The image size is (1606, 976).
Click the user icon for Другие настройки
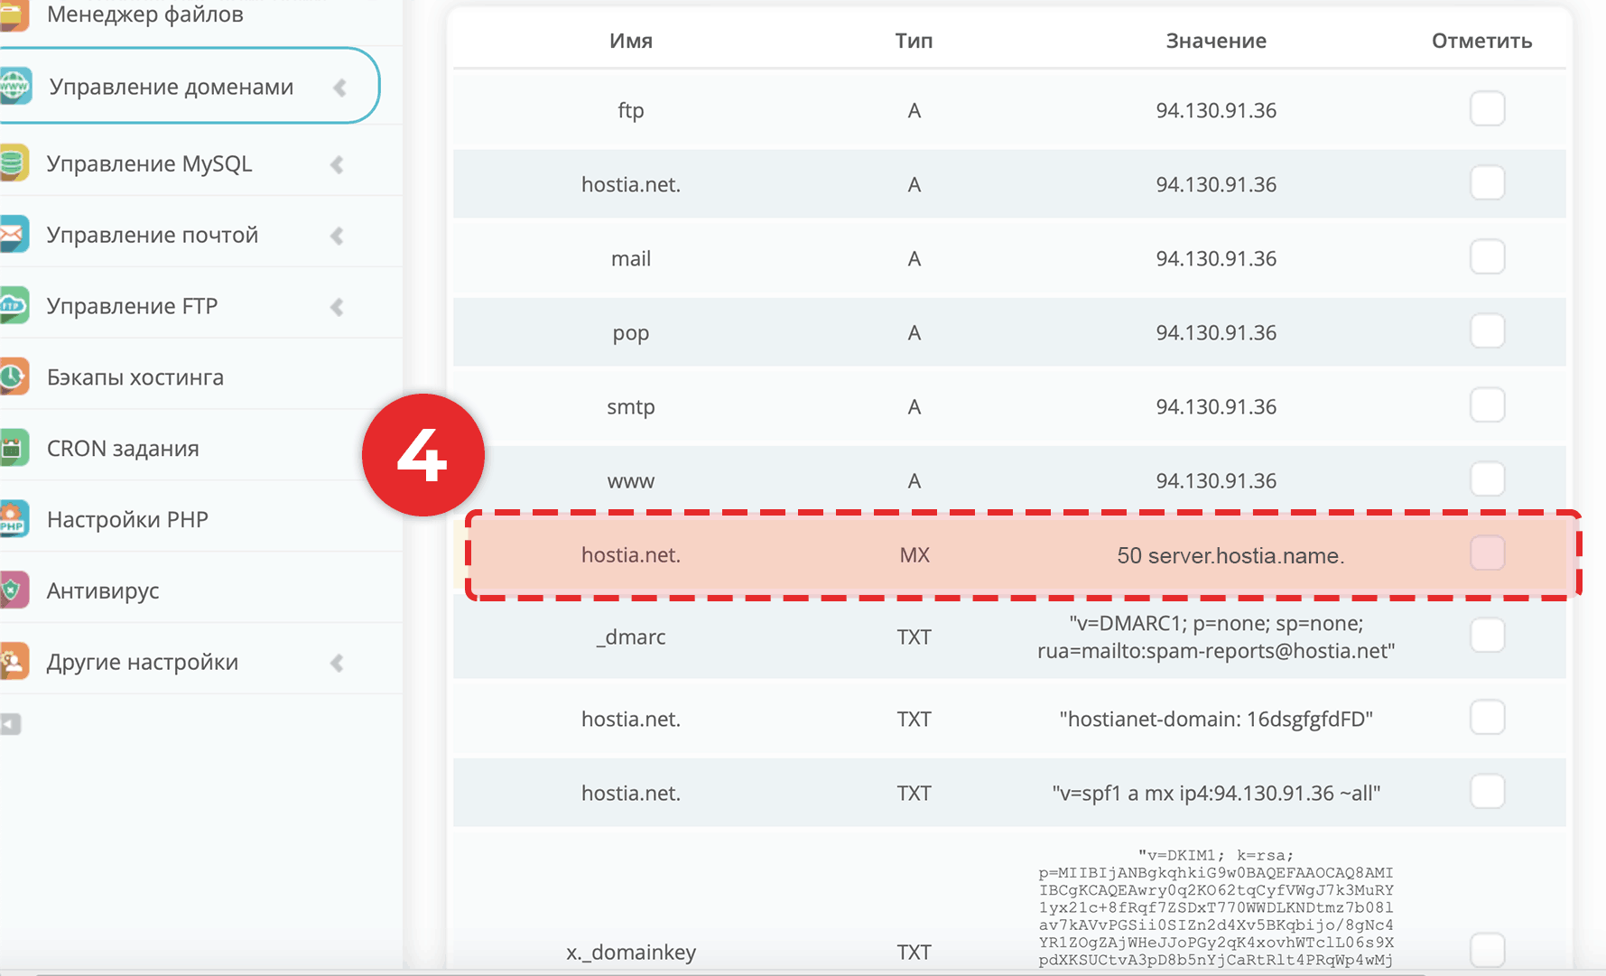13,662
